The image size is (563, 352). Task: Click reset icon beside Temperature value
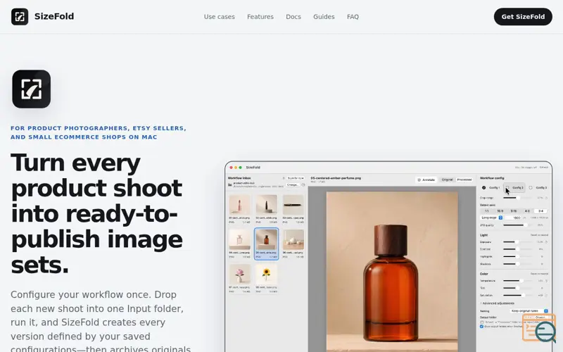(x=547, y=280)
